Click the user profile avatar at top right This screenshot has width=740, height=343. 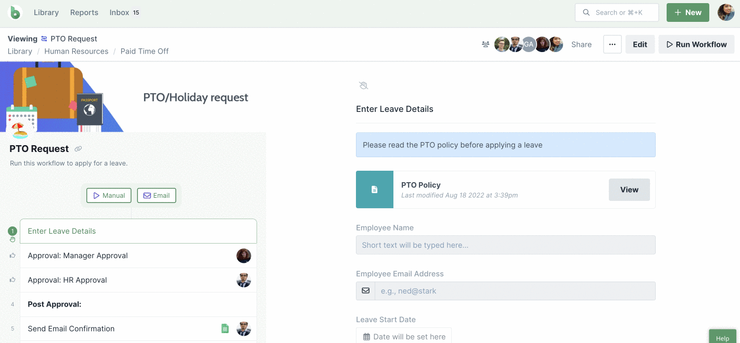726,12
